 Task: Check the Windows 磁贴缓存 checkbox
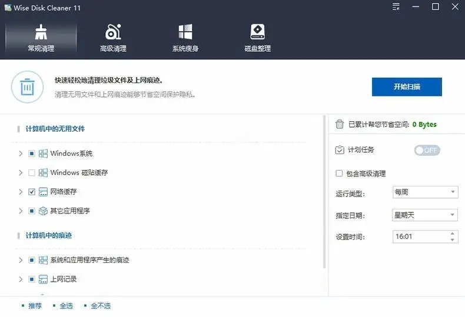pos(32,172)
